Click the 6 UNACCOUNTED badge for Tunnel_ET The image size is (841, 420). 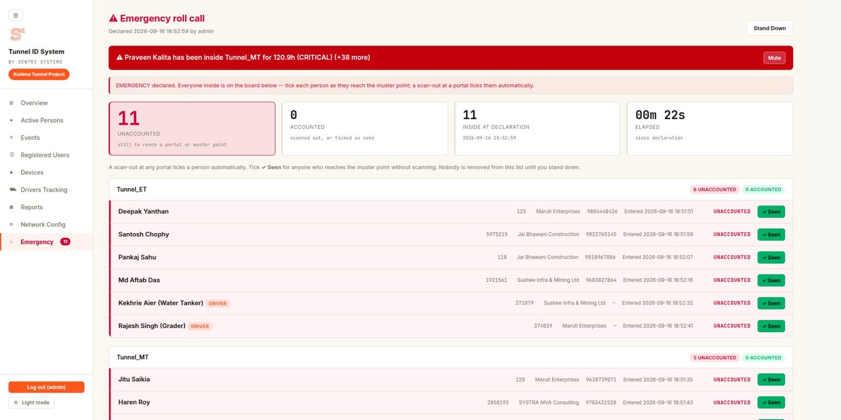pos(715,190)
